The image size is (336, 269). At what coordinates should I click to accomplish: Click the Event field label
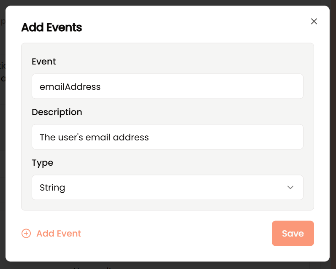[x=44, y=62]
